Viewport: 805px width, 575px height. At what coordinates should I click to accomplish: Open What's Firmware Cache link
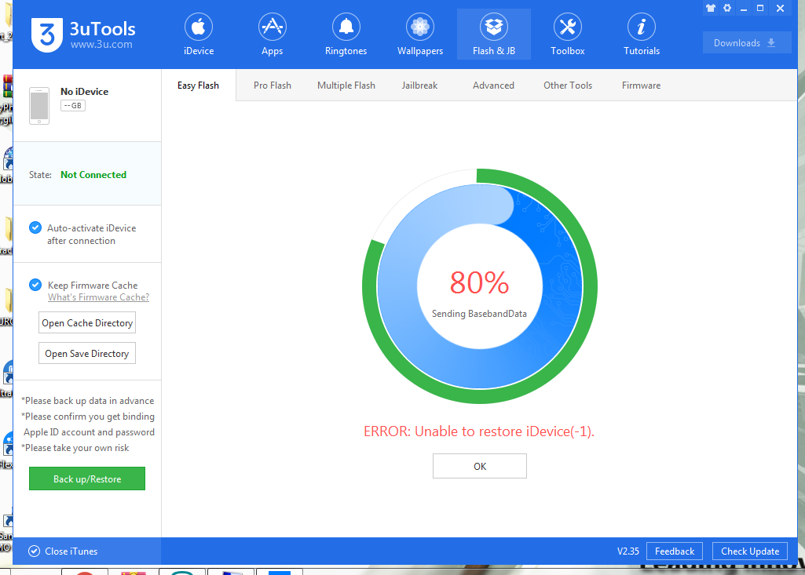coord(99,297)
